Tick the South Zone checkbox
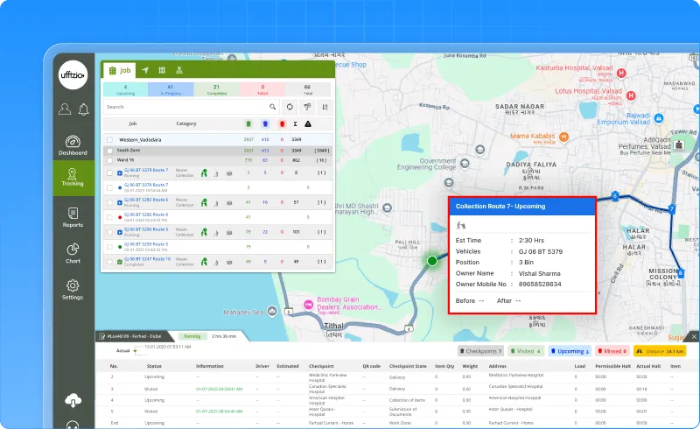Image resolution: width=700 pixels, height=429 pixels. (x=109, y=150)
